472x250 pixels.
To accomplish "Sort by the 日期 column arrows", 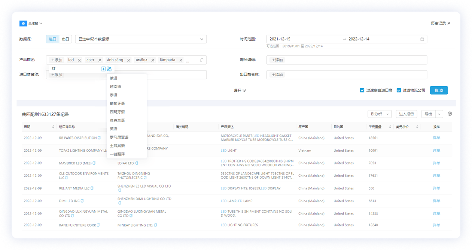I will click(x=53, y=127).
